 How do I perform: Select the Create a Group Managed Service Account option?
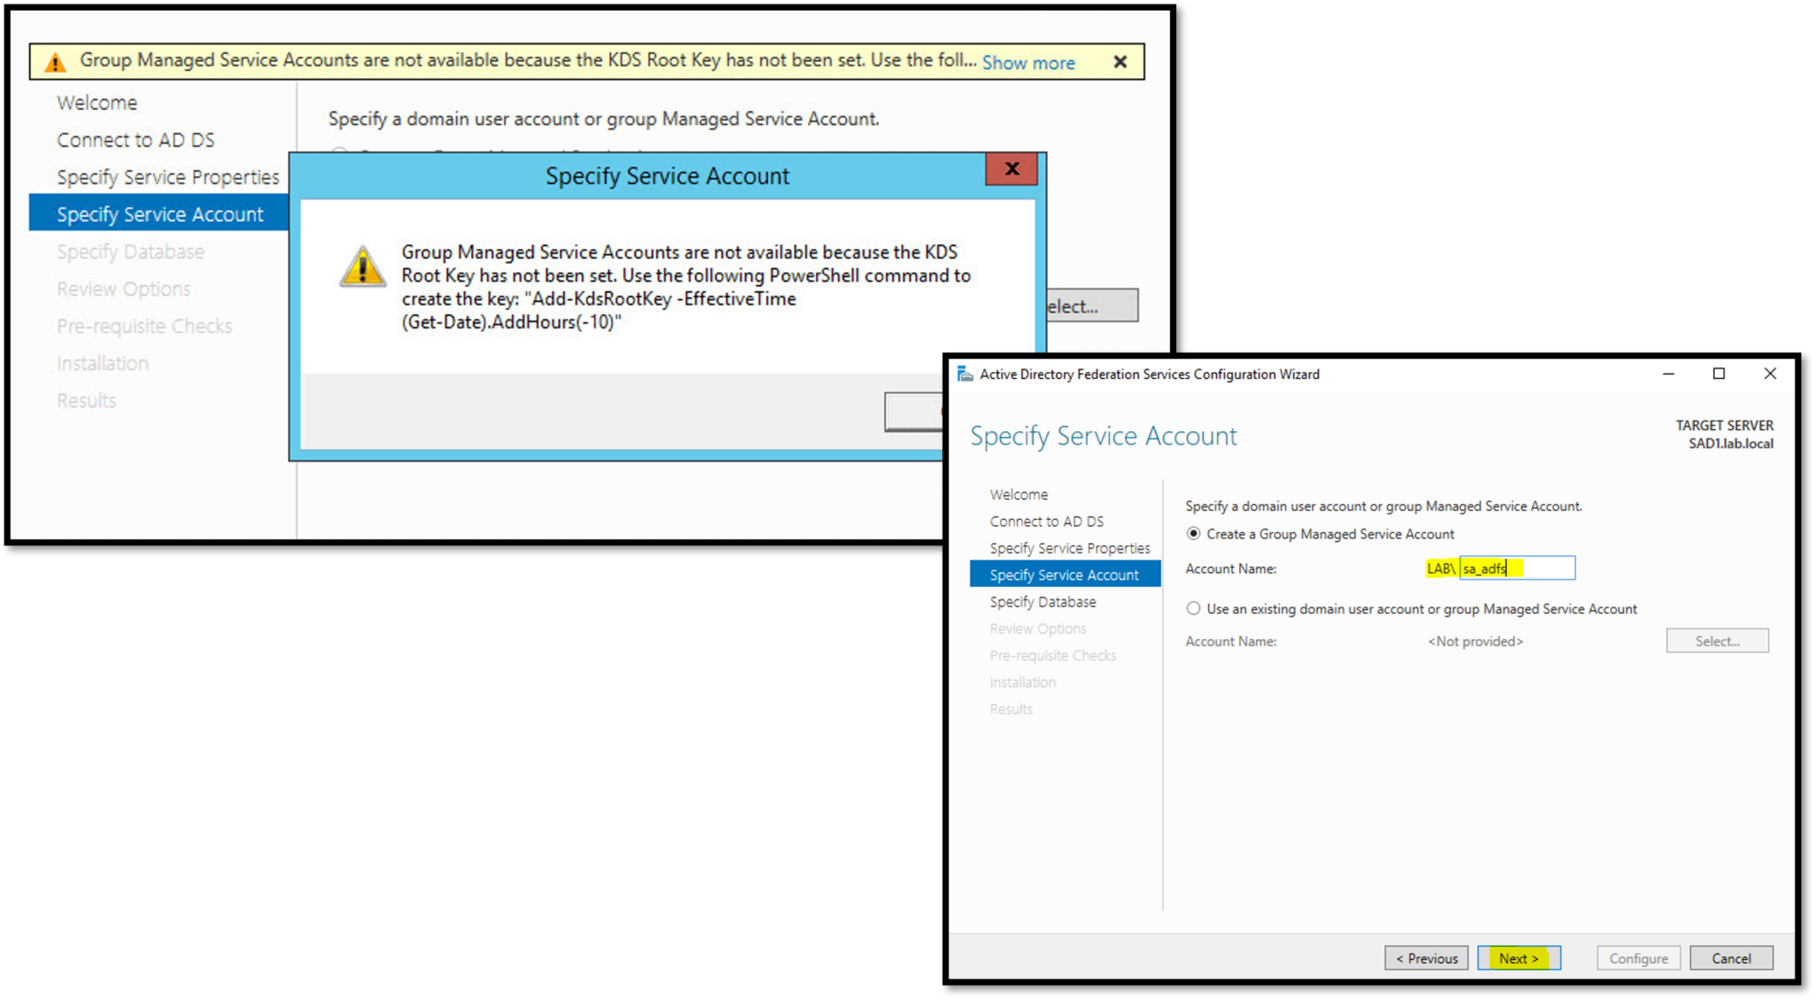point(1193,534)
